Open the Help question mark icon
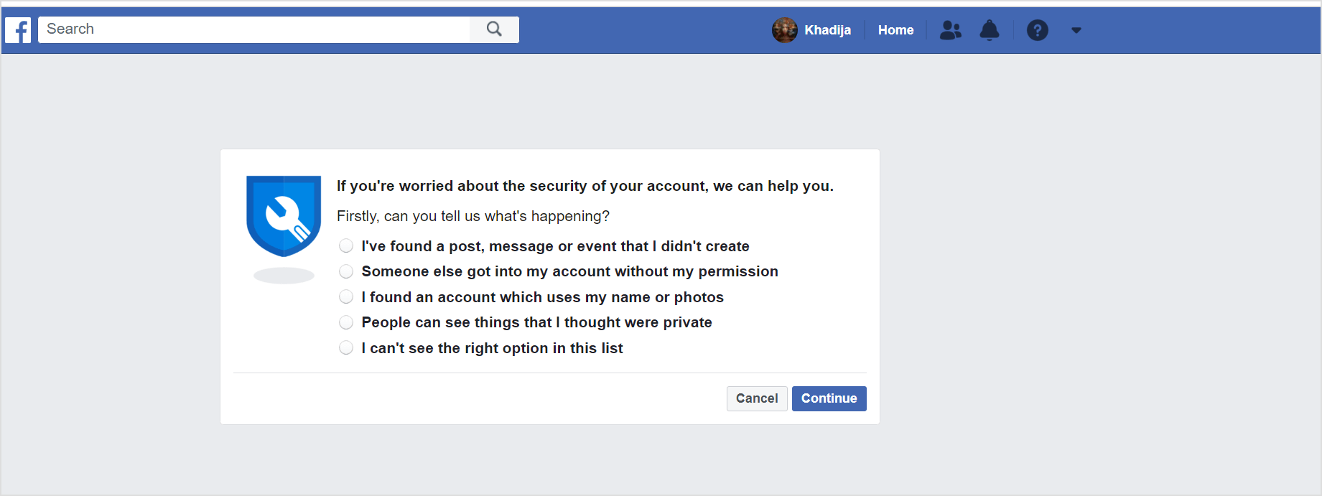The width and height of the screenshot is (1322, 496). coord(1038,29)
